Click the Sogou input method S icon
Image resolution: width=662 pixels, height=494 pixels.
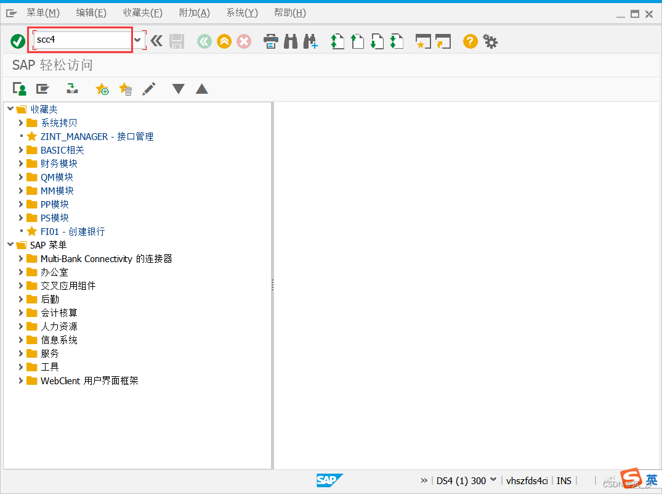click(631, 479)
